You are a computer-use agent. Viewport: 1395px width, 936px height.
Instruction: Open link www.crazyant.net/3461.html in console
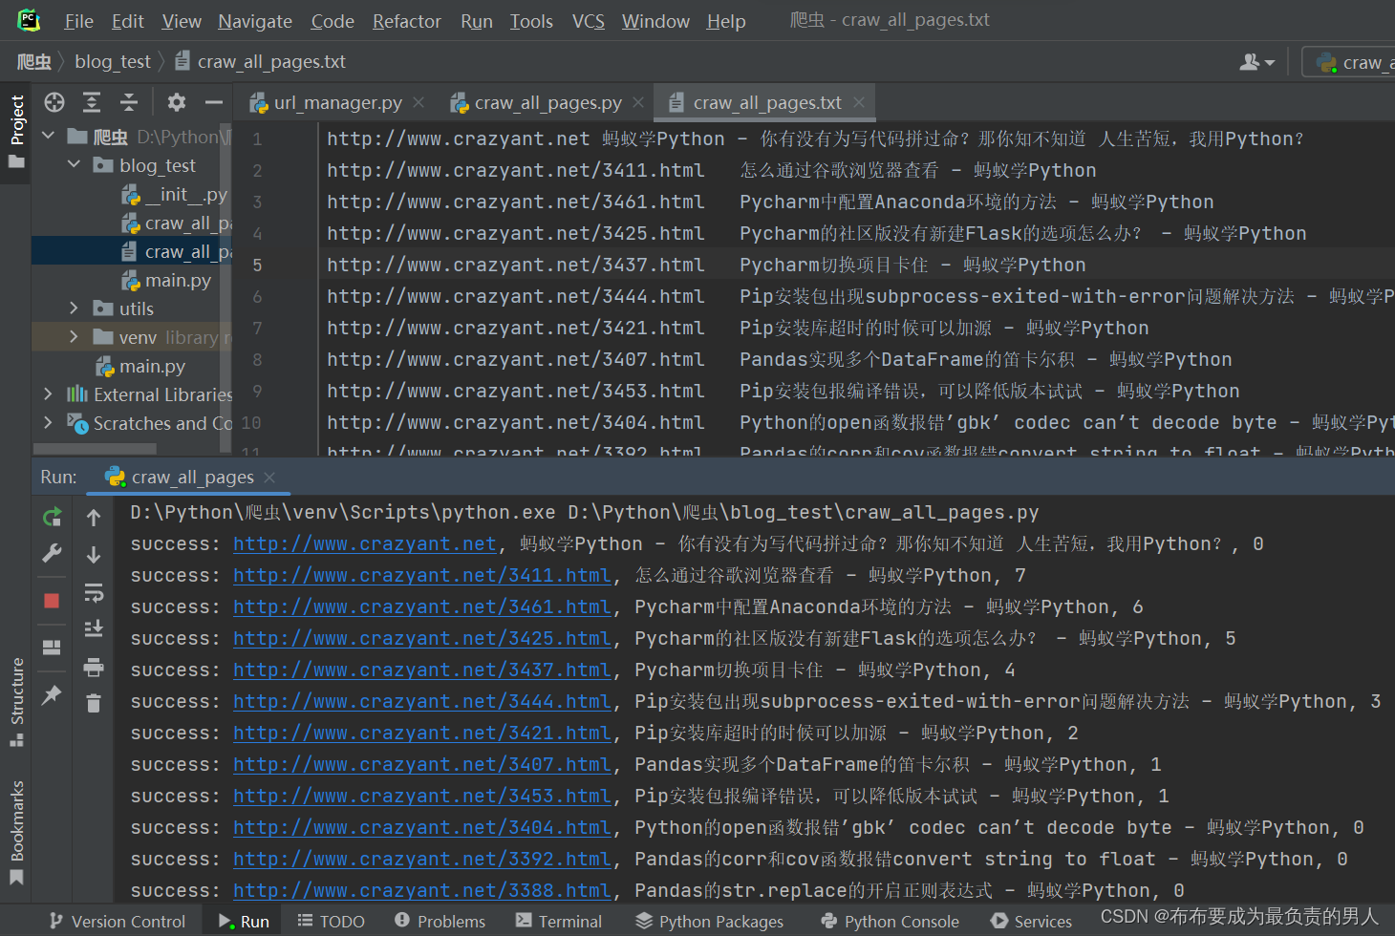click(x=421, y=606)
